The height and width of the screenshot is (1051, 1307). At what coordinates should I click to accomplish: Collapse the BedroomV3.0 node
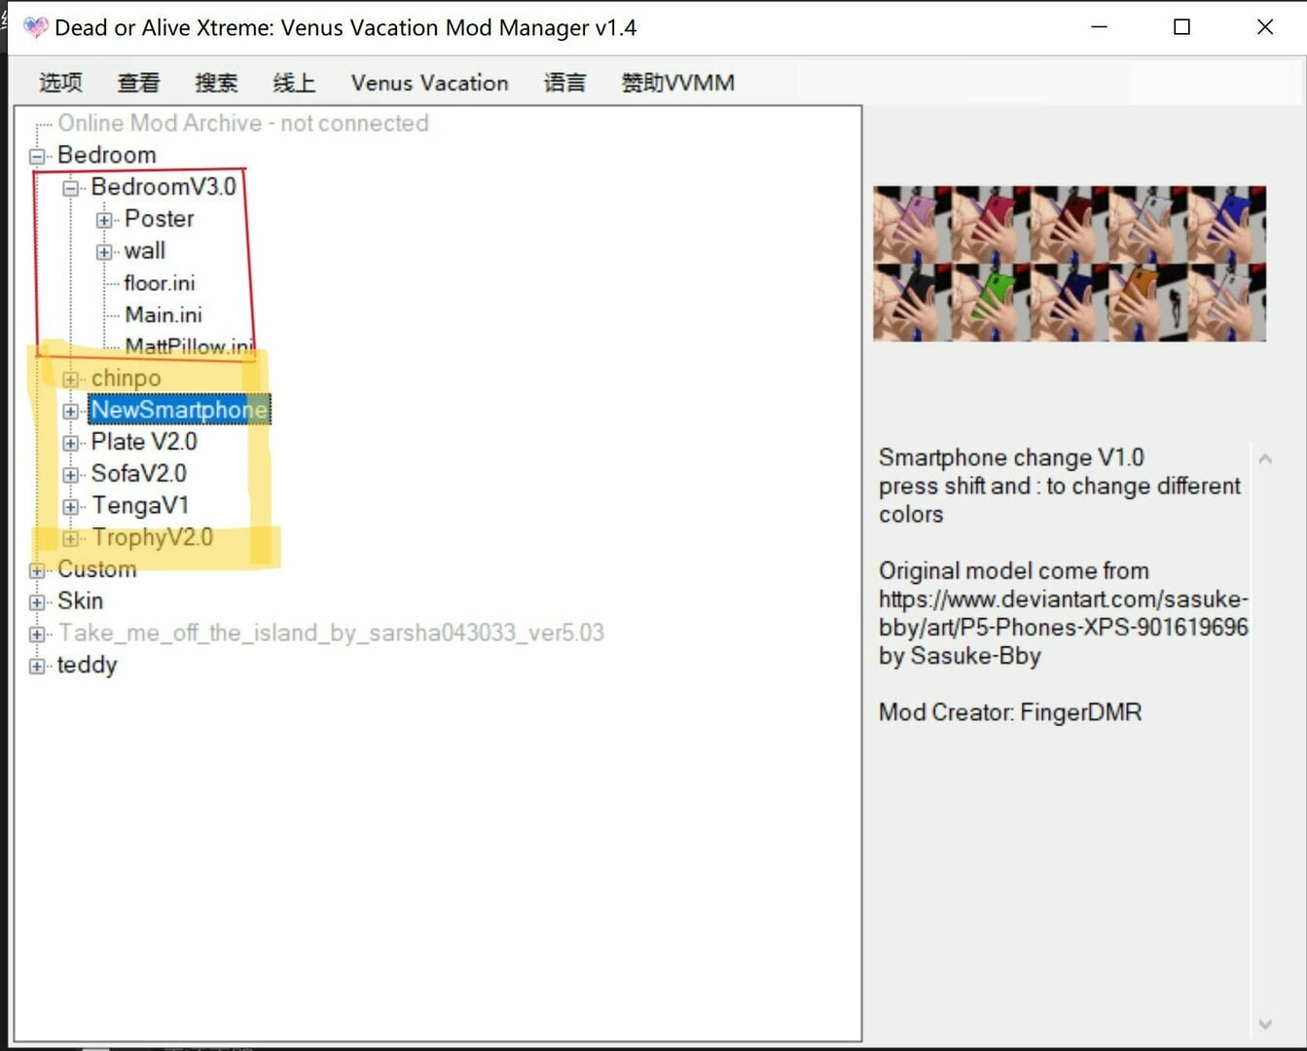point(70,188)
